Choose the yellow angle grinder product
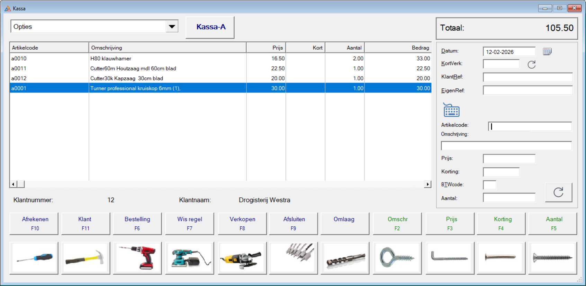Screen dimensions: 586x286 242,258
